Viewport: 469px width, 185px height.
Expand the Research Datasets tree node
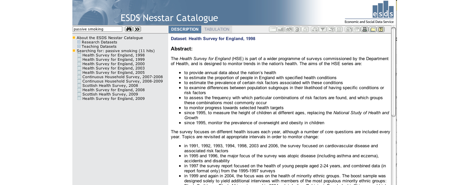79,42
